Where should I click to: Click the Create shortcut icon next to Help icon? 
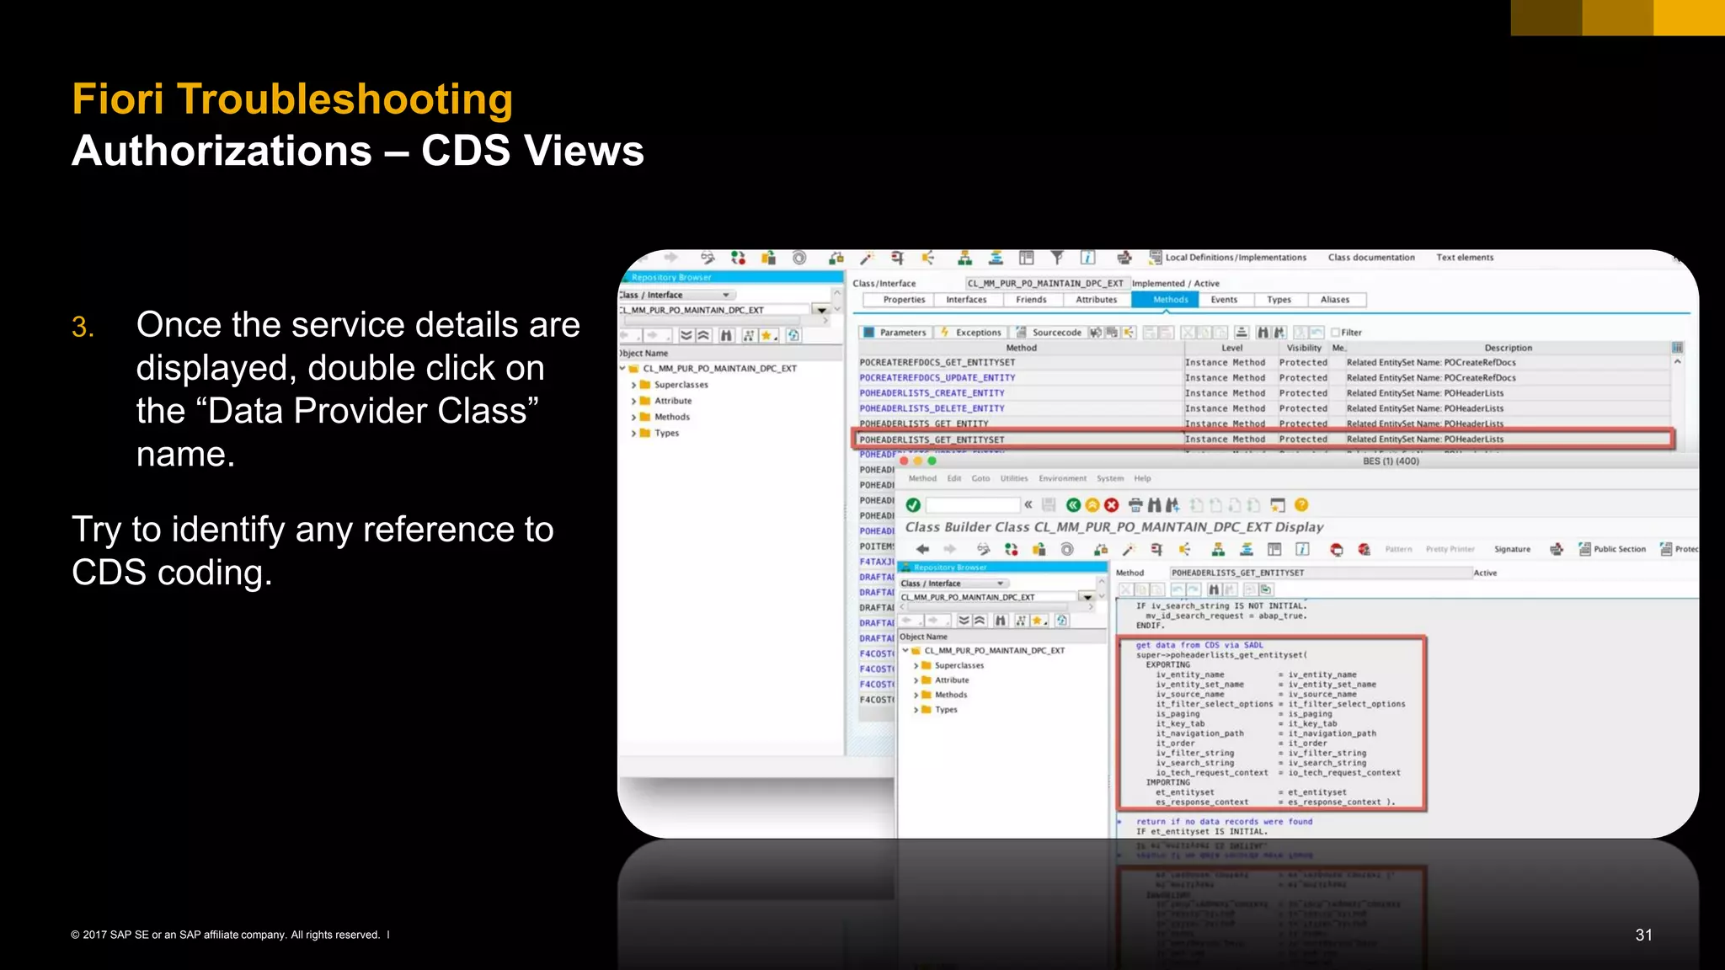[1278, 505]
